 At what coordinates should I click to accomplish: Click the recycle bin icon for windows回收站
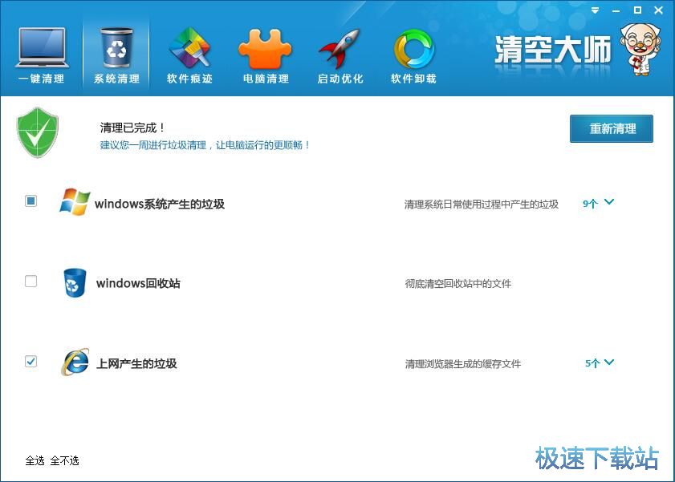74,282
